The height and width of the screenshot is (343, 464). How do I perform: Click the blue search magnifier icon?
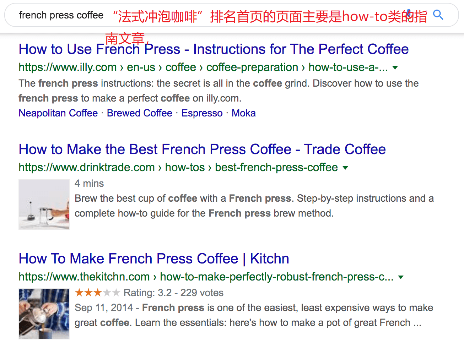click(x=438, y=15)
